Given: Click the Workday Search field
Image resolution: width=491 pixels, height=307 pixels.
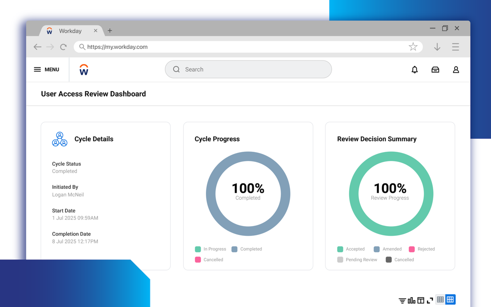Looking at the screenshot, I should (x=248, y=69).
